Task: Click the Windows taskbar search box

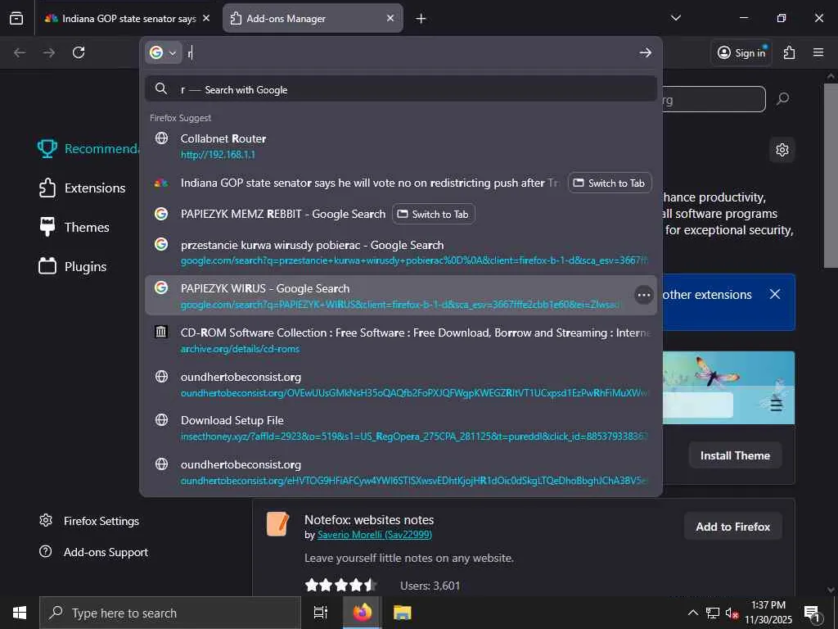Action: click(x=170, y=613)
